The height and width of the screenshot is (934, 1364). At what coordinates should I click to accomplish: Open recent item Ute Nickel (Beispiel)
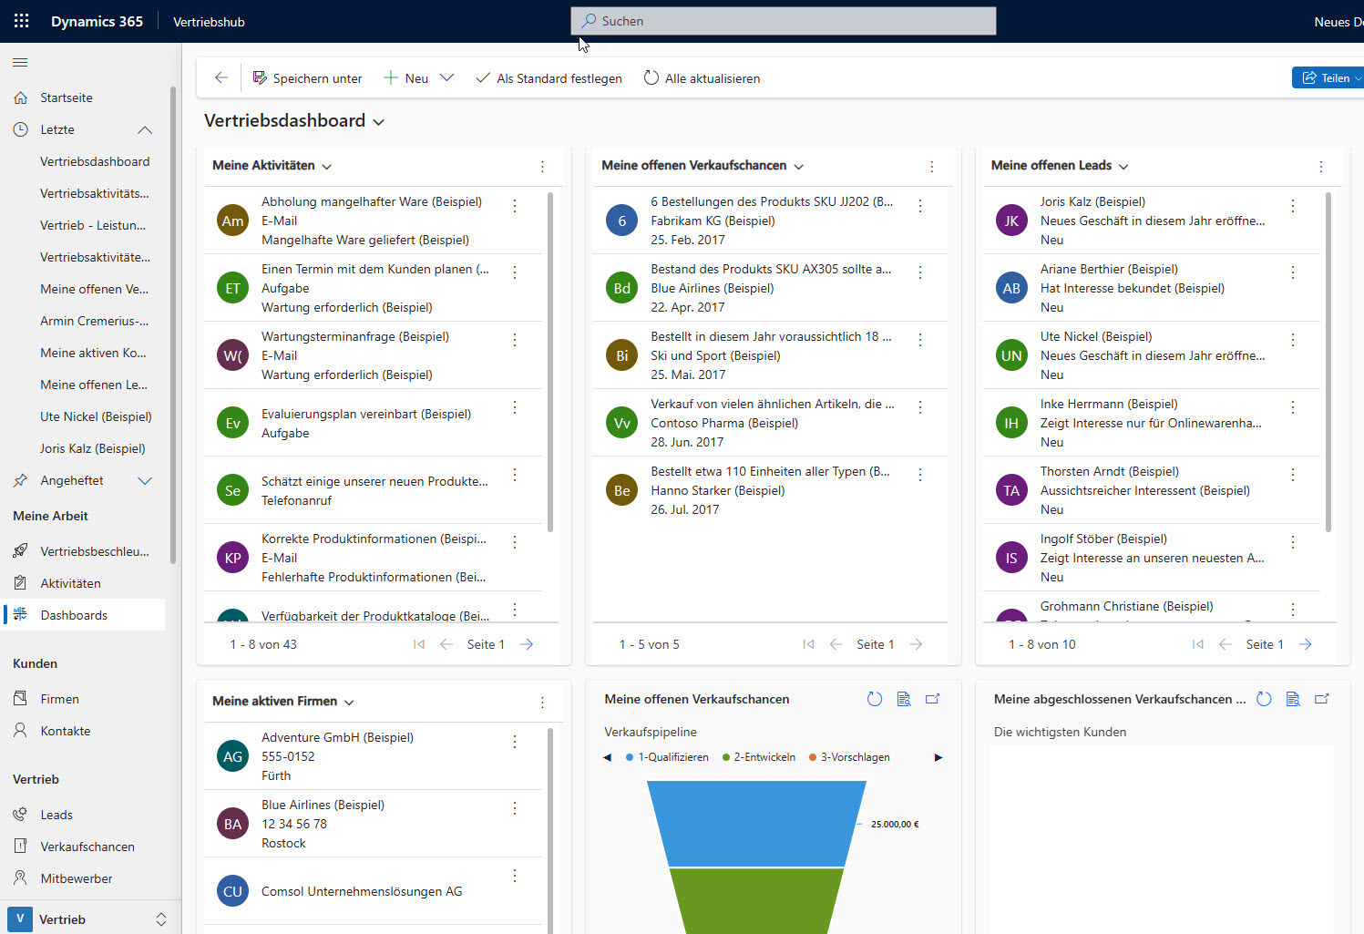[x=96, y=416]
